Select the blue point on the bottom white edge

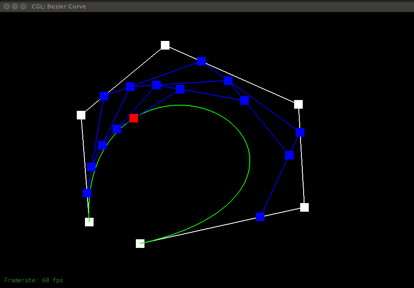(x=260, y=217)
